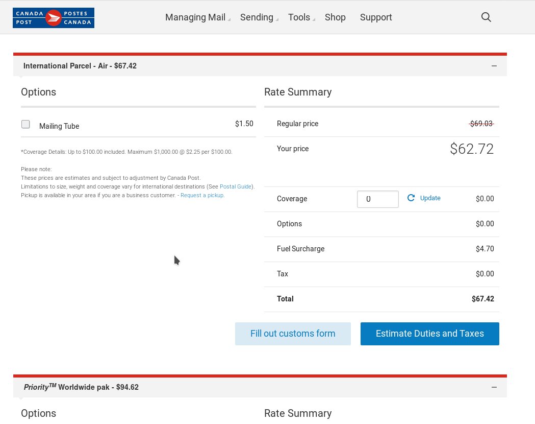
Task: Go to the Shop page
Action: (335, 17)
